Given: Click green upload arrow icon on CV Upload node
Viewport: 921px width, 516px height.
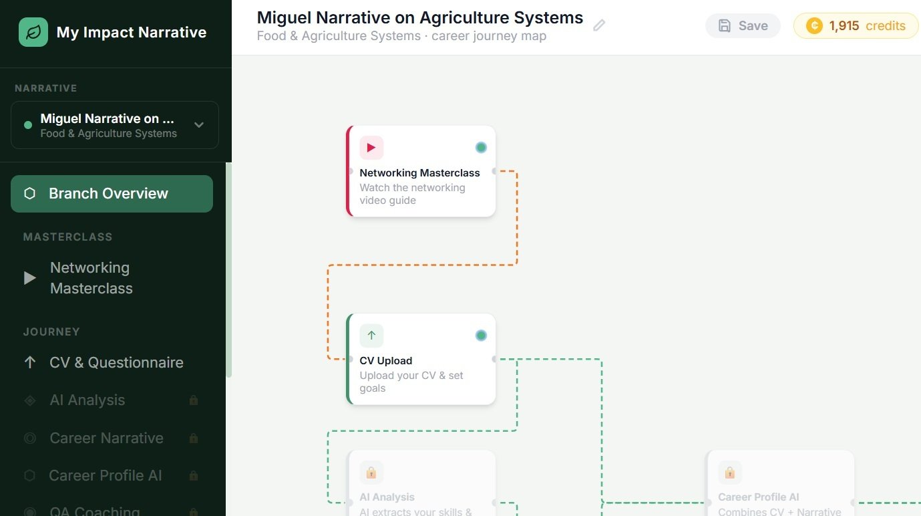Looking at the screenshot, I should point(371,336).
